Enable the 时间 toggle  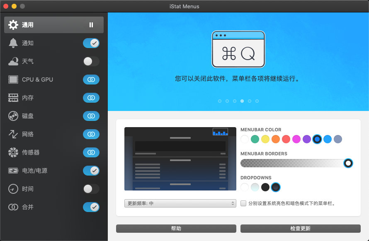coord(91,189)
